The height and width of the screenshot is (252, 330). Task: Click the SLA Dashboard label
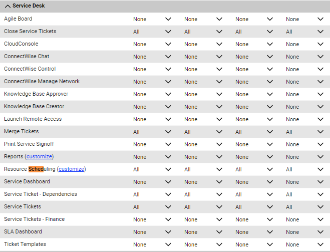click(23, 231)
